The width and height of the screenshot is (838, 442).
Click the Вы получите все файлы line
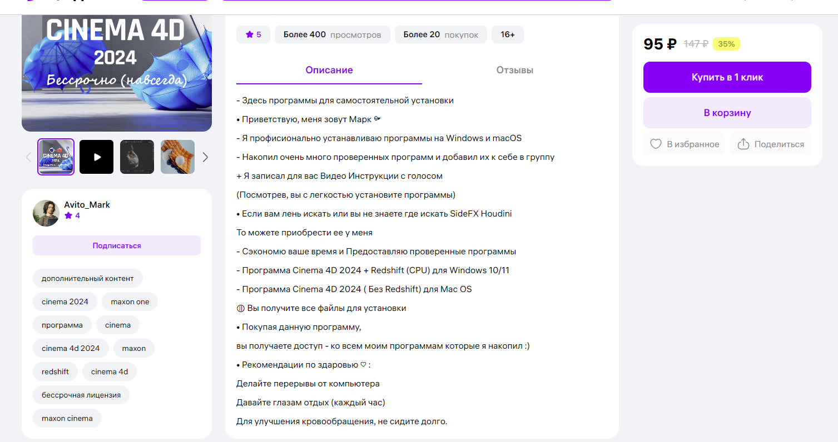point(321,308)
